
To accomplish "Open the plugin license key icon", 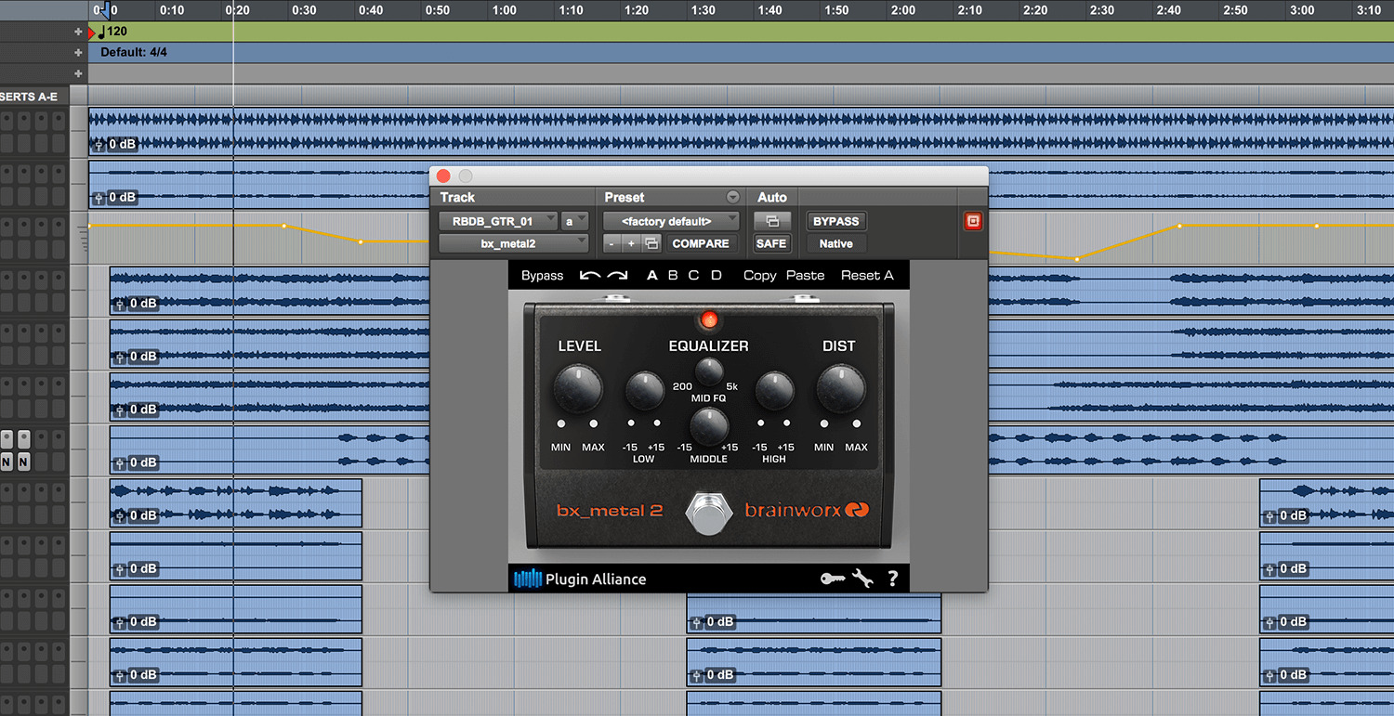I will (x=833, y=579).
